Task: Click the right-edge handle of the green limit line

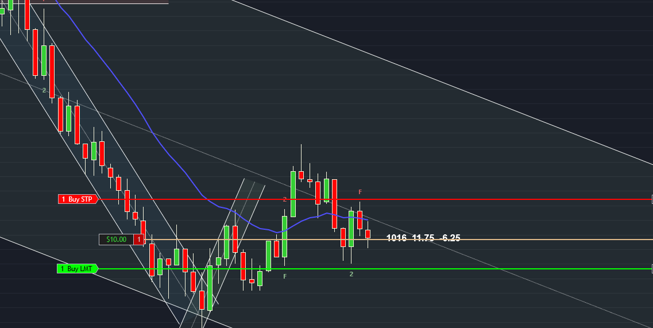Action: pyautogui.click(x=651, y=268)
